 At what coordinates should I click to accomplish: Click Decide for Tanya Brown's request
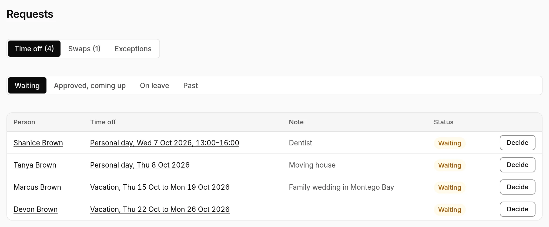click(517, 165)
